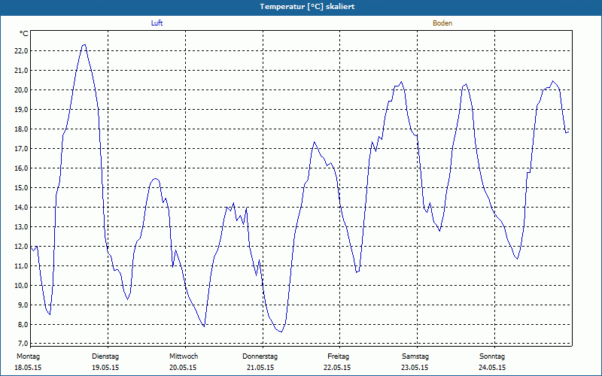Click the date 23.05.15

(x=415, y=368)
